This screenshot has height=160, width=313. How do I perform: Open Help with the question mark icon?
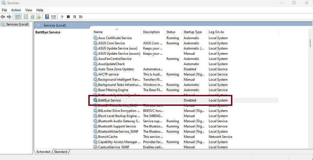pos(47,17)
